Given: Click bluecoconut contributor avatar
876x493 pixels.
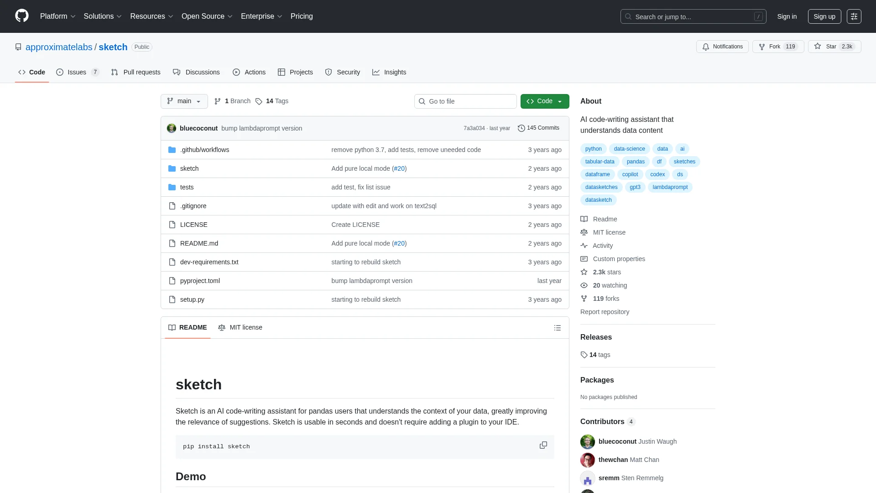Looking at the screenshot, I should (x=587, y=441).
